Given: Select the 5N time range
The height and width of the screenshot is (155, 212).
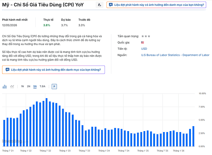Looking at the screenshot, I should click(35, 86).
